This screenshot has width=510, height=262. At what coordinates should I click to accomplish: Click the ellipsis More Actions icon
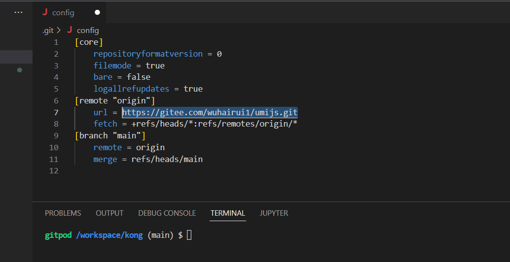[x=18, y=12]
